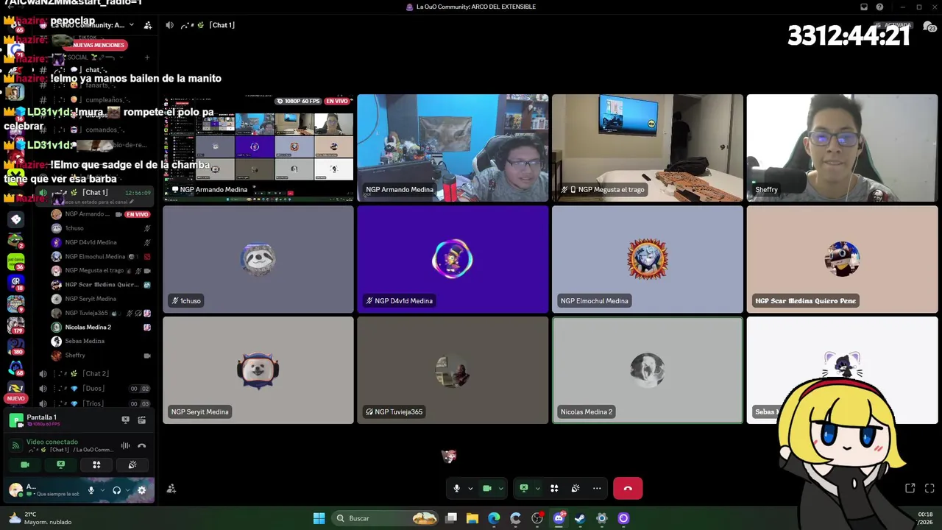Screen dimensions: 942x530
Task: Open Microsoft Edge from taskbar
Action: pyautogui.click(x=494, y=518)
